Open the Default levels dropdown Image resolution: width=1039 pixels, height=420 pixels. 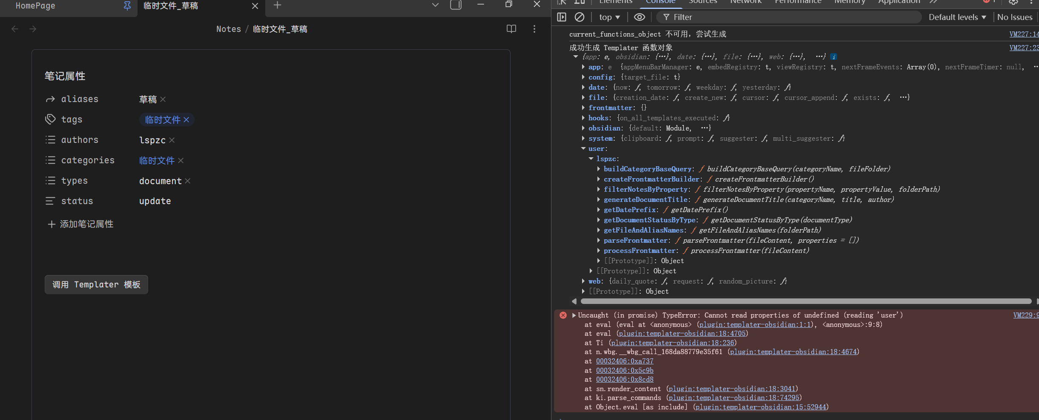(957, 17)
